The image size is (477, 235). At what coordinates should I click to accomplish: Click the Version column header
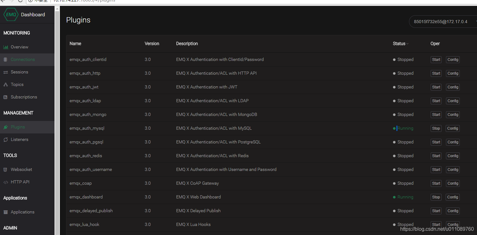tap(152, 43)
